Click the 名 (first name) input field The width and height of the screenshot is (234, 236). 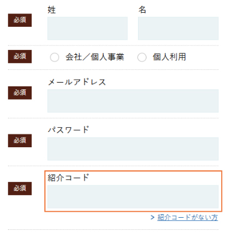point(178,29)
